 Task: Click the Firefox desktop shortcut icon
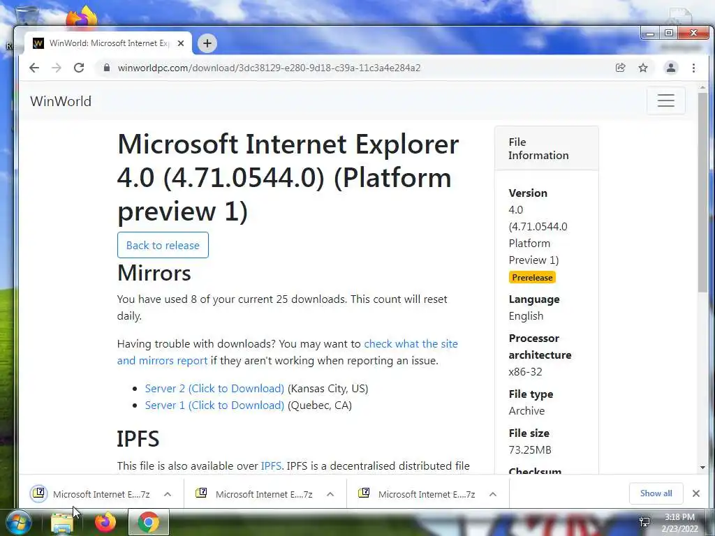[x=82, y=16]
